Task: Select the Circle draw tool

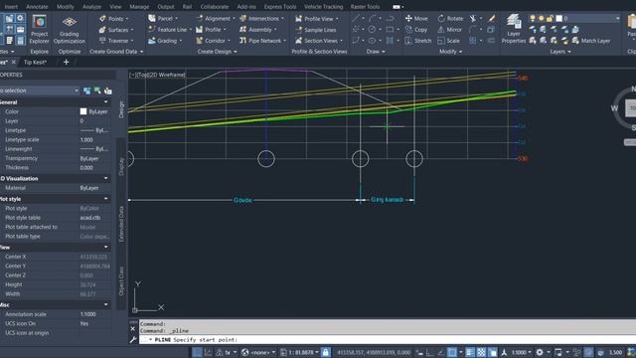Action: tap(372, 29)
